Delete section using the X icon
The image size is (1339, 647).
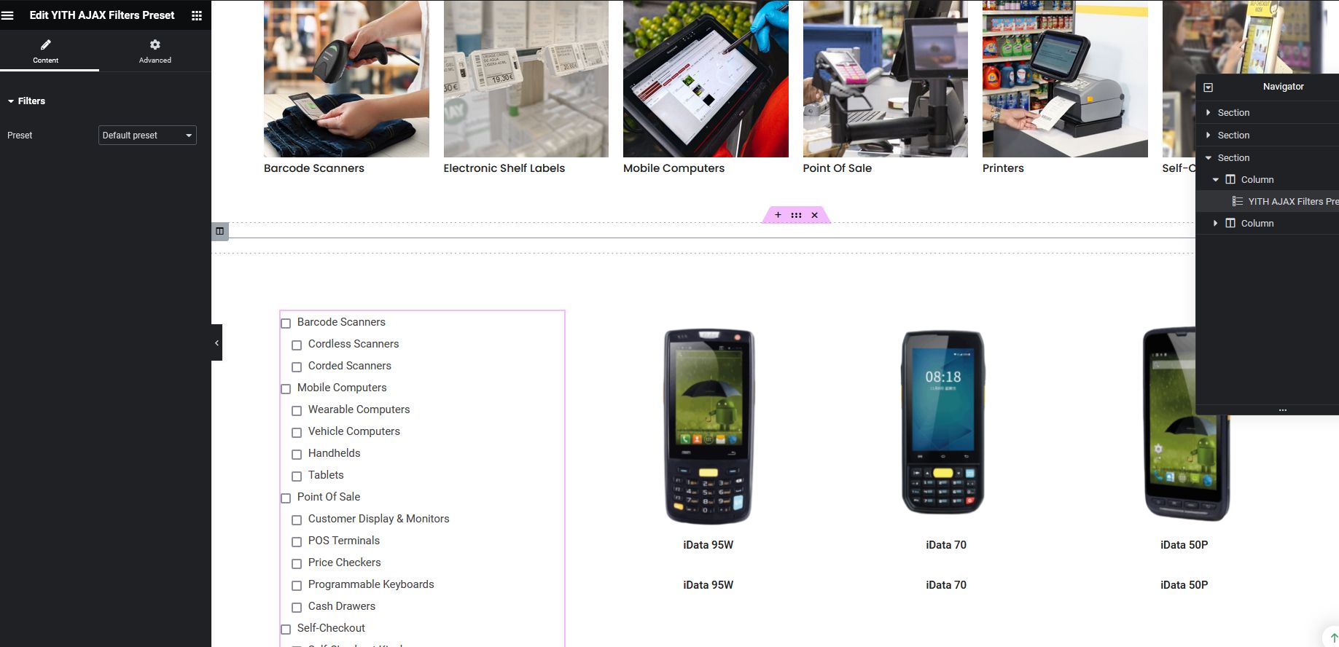coord(815,215)
